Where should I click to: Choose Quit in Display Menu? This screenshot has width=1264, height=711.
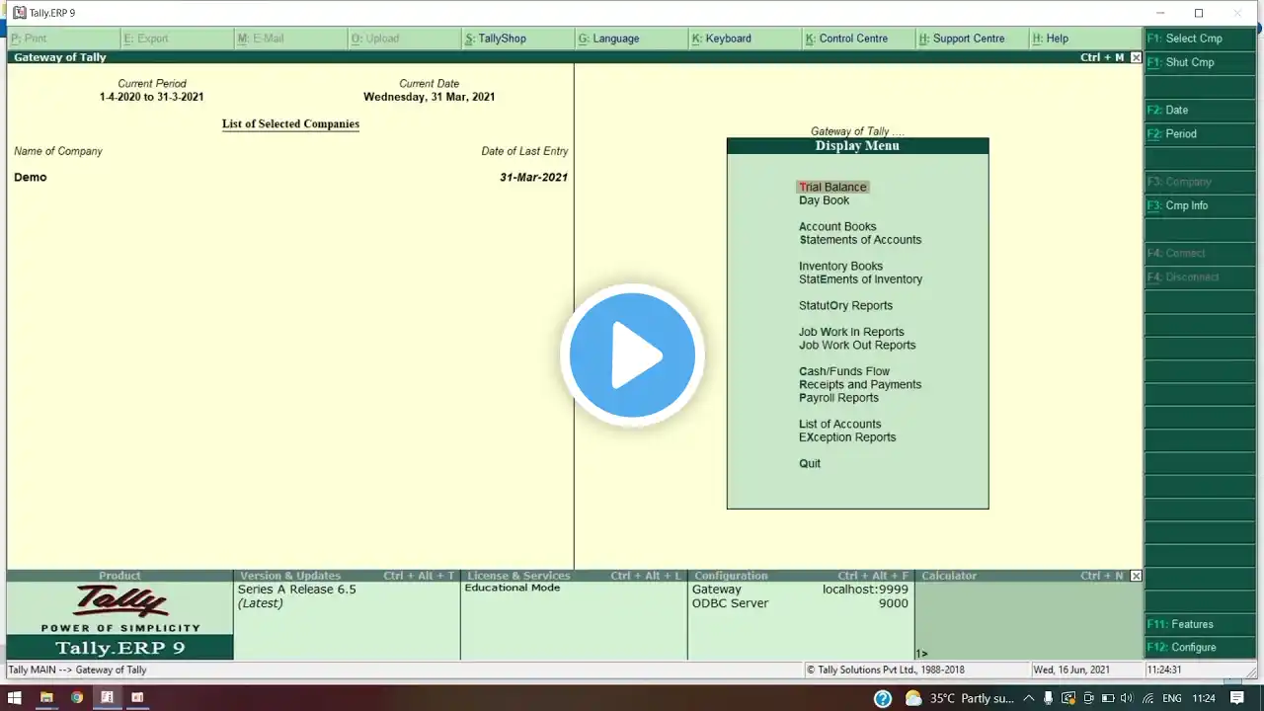click(x=810, y=464)
